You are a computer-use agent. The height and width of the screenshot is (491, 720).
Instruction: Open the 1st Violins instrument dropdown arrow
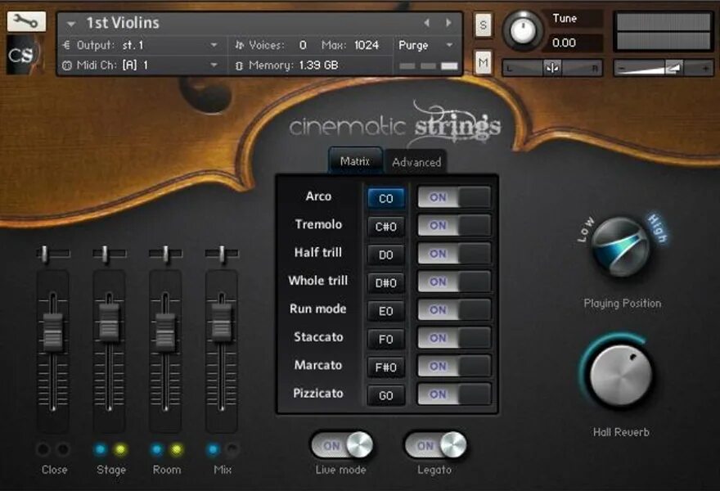(70, 24)
